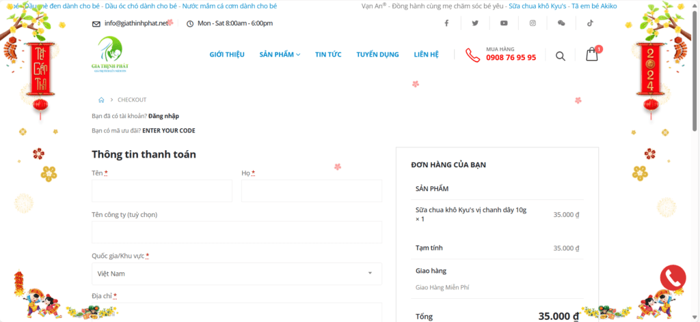Click the search magnifier icon
700x322 pixels.
pyautogui.click(x=561, y=56)
